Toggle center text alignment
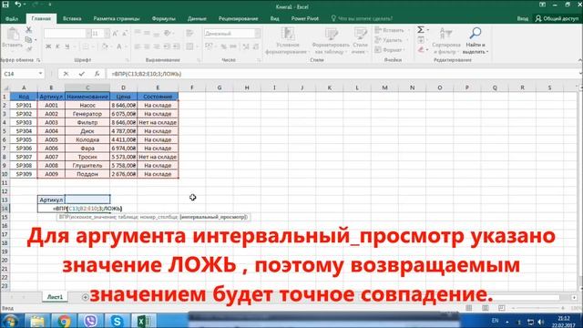The width and height of the screenshot is (583, 328). 148,46
